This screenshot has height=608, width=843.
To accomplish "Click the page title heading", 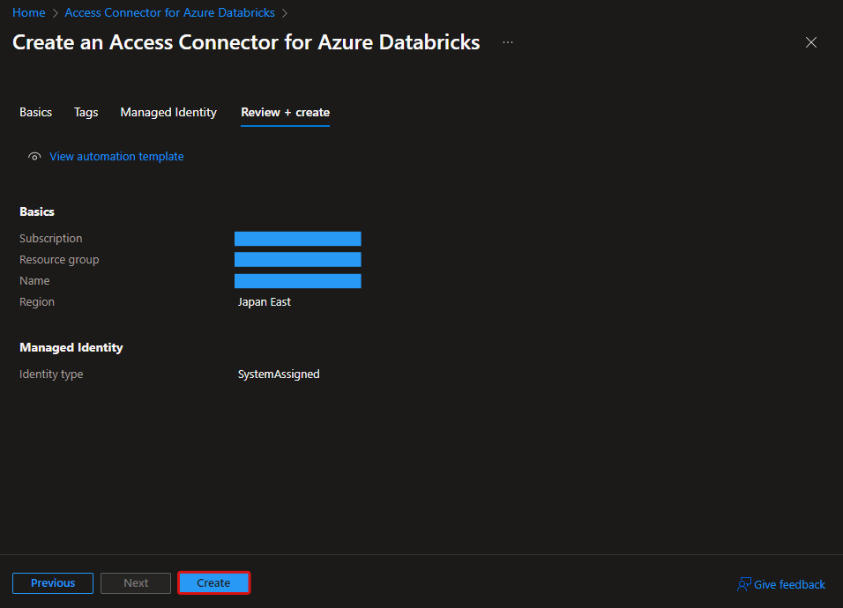I will pos(246,42).
